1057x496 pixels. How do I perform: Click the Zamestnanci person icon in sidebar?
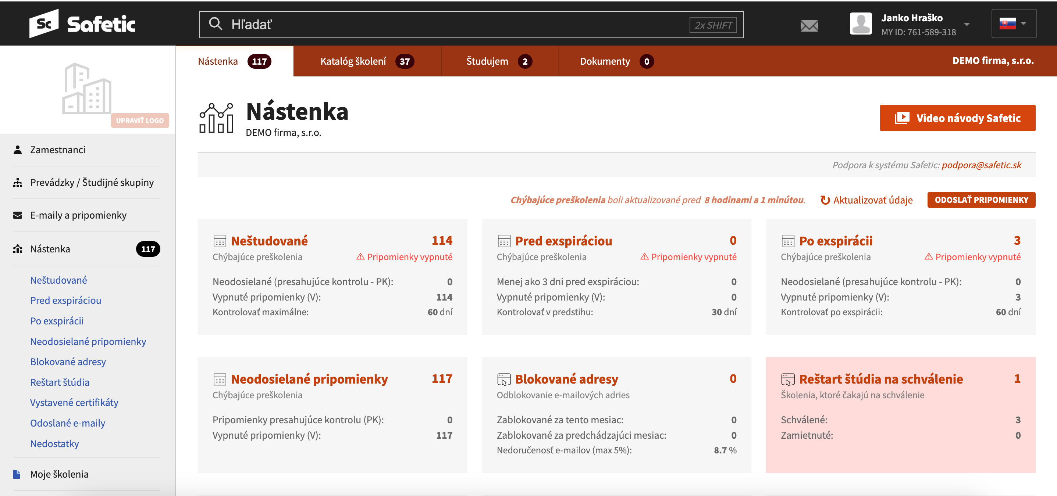click(18, 150)
